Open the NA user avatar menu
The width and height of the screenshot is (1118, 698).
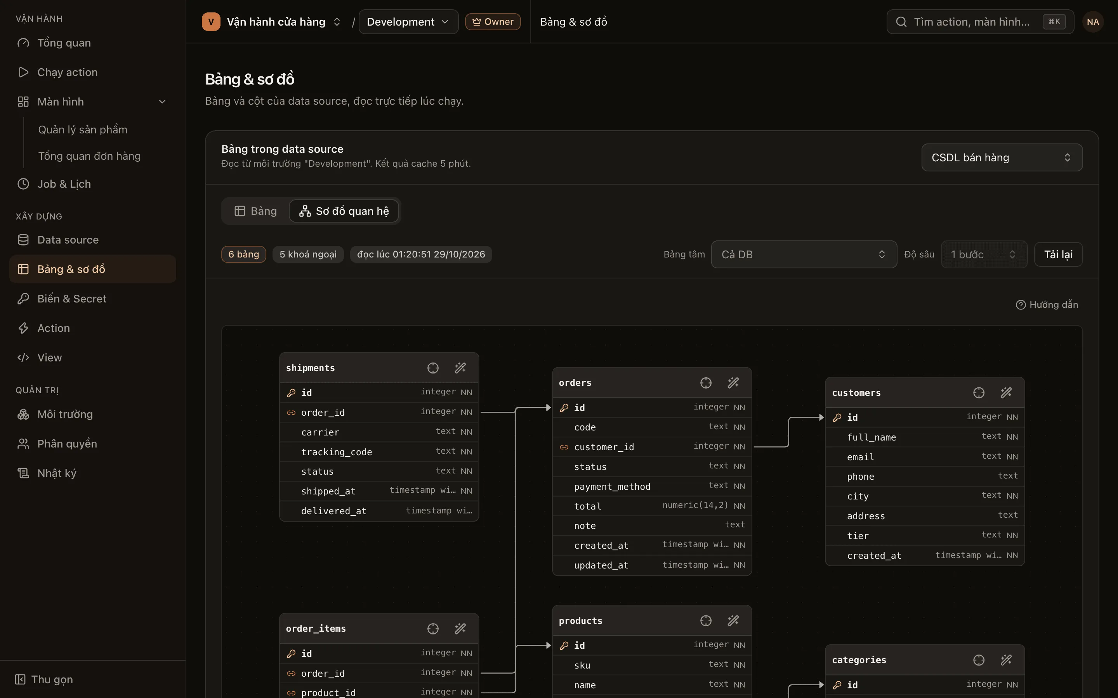pos(1093,22)
